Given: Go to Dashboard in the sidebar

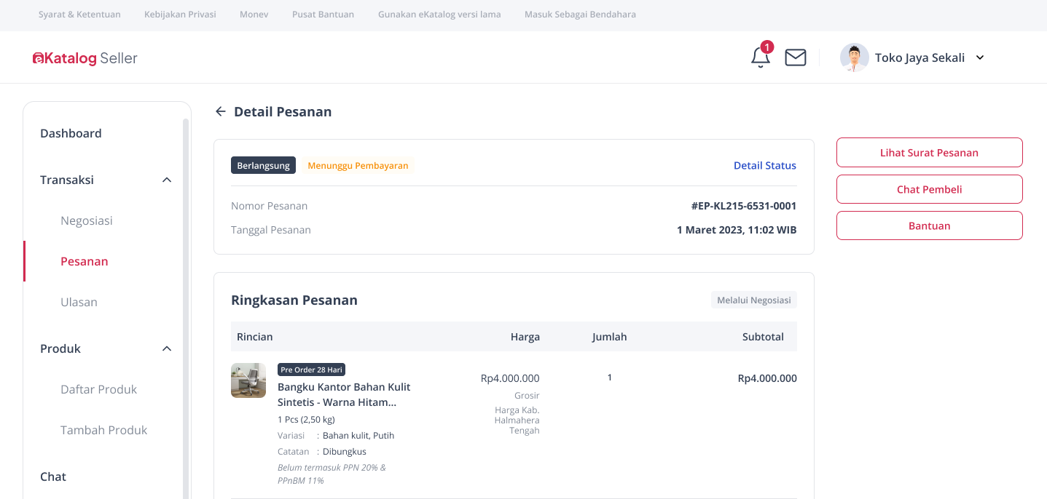Looking at the screenshot, I should pos(71,133).
